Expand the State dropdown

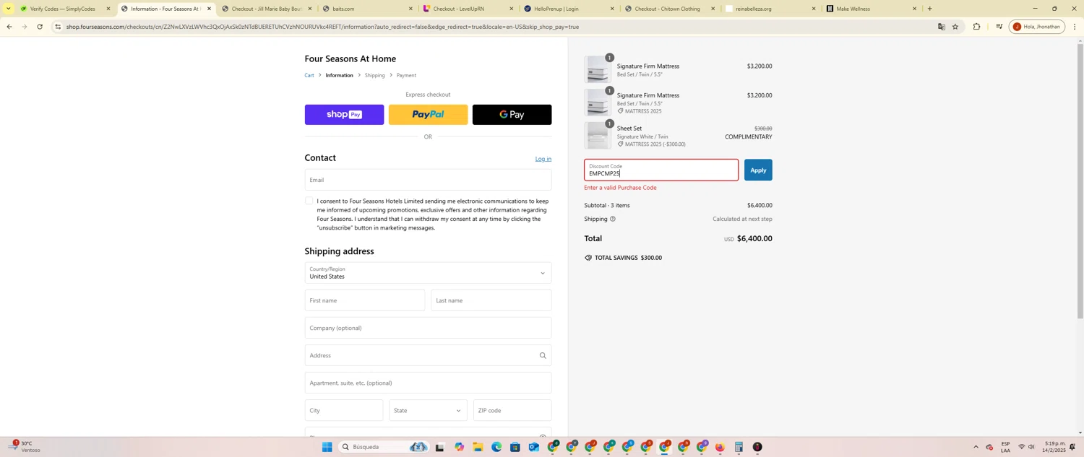tap(428, 411)
